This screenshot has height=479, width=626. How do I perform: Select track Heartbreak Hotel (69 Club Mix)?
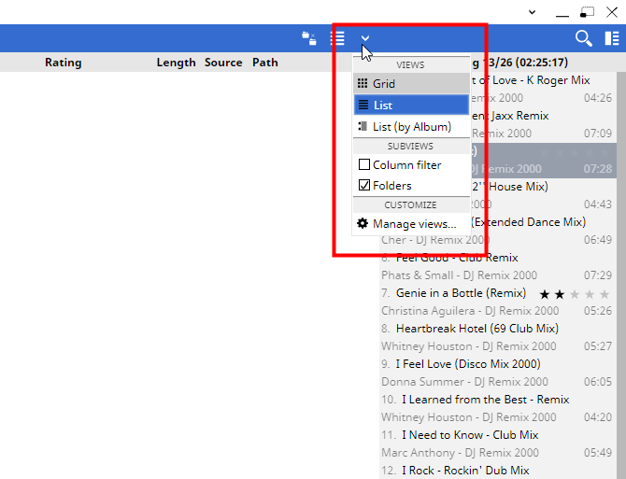[x=477, y=329]
